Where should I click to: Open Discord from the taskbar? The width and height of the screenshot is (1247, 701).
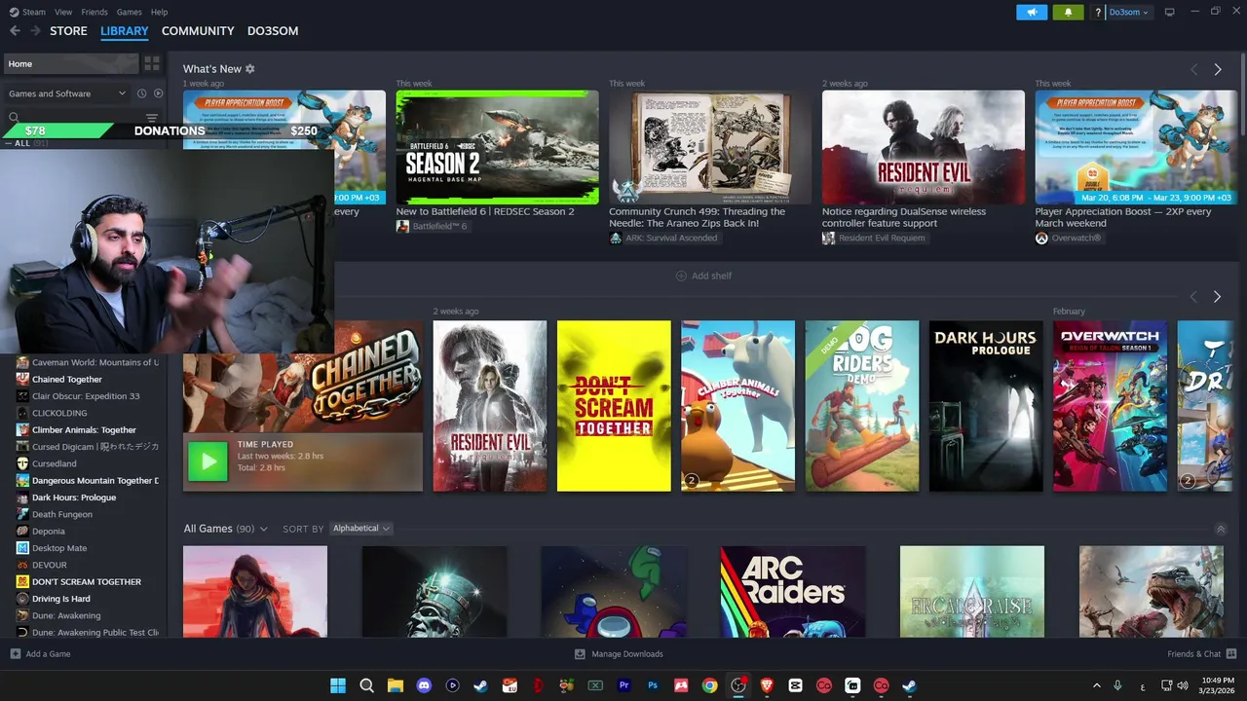click(424, 685)
